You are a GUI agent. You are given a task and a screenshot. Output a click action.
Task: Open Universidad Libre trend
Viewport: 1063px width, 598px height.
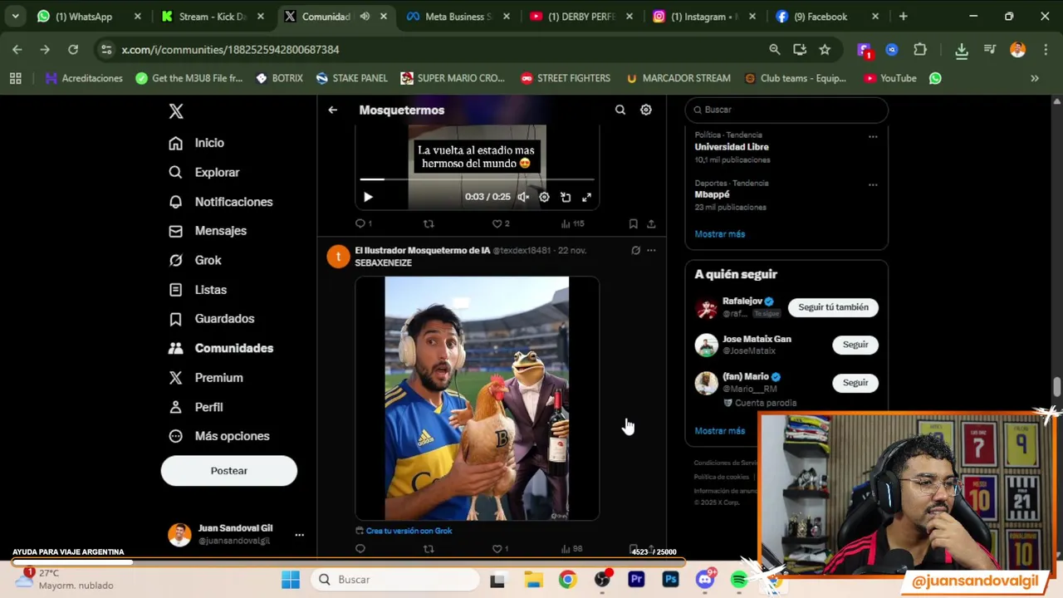coord(732,147)
